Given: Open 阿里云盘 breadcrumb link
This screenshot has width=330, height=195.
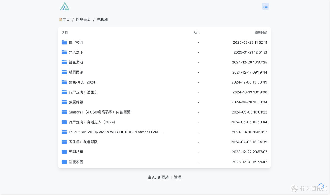Looking at the screenshot, I should coord(83,20).
